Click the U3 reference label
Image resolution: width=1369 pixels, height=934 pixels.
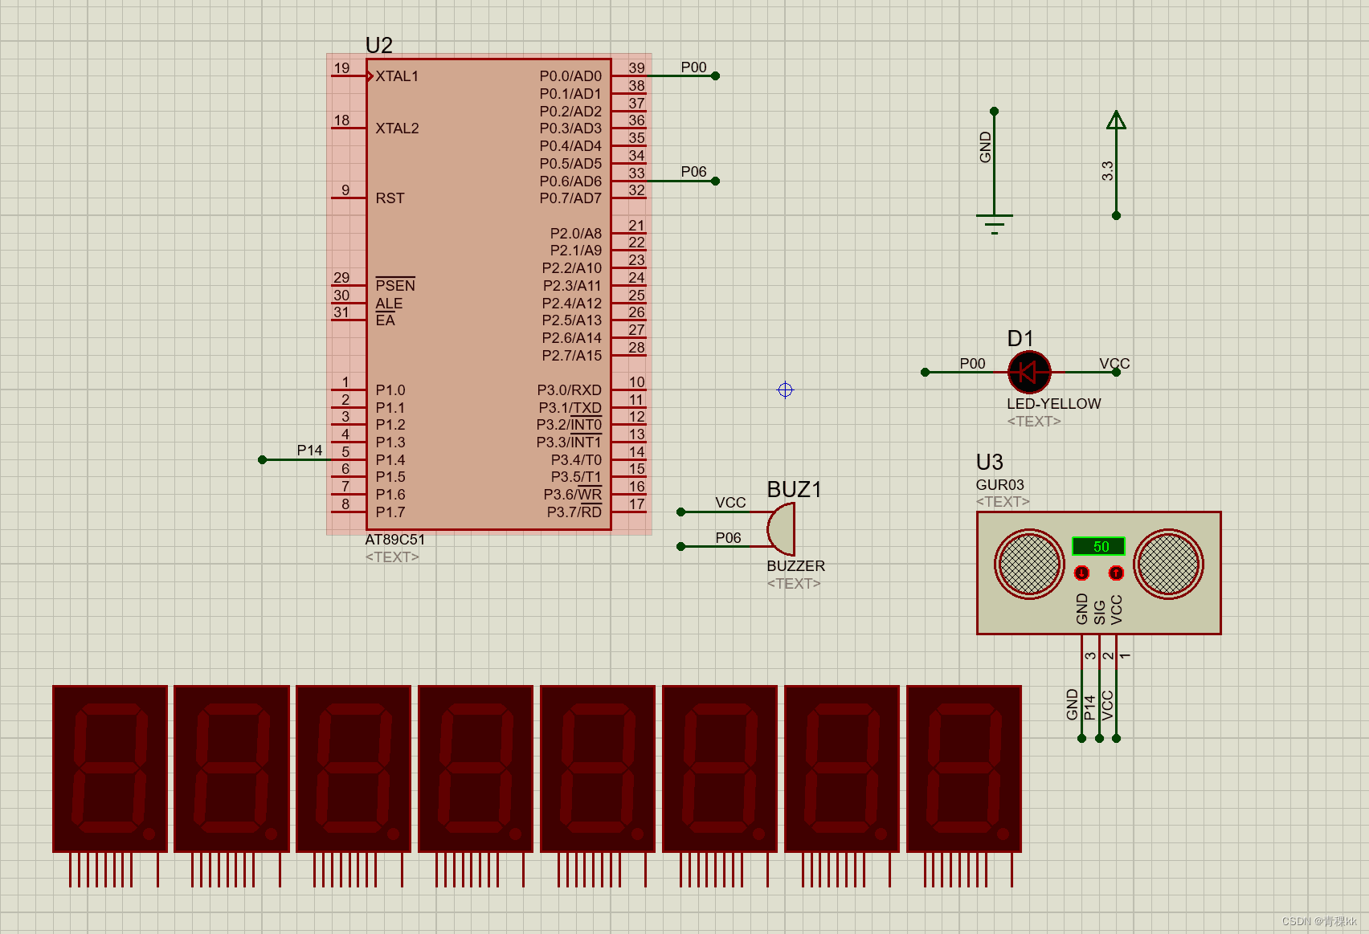(x=990, y=463)
